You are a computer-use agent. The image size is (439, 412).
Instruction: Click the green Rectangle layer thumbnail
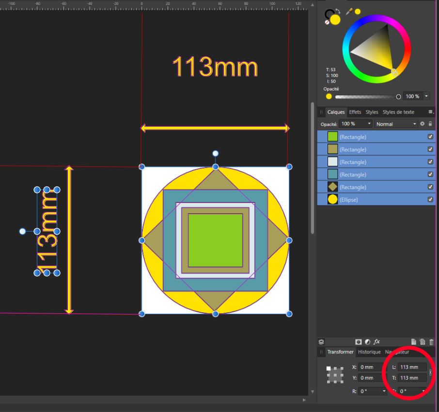point(332,136)
